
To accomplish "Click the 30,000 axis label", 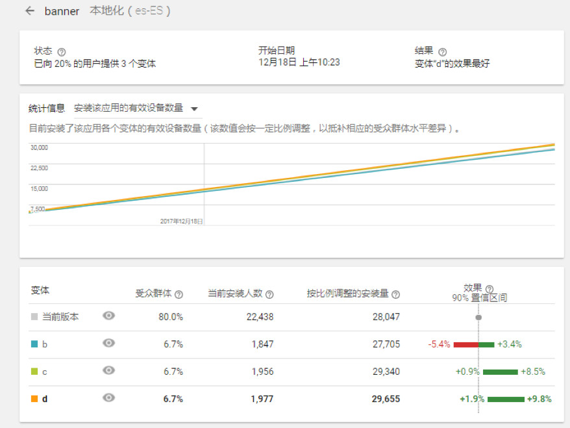I will coord(39,147).
